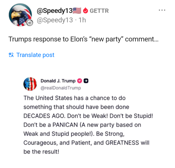Click the word PANICAN in quoted post
The image size is (175, 168).
click(x=65, y=125)
